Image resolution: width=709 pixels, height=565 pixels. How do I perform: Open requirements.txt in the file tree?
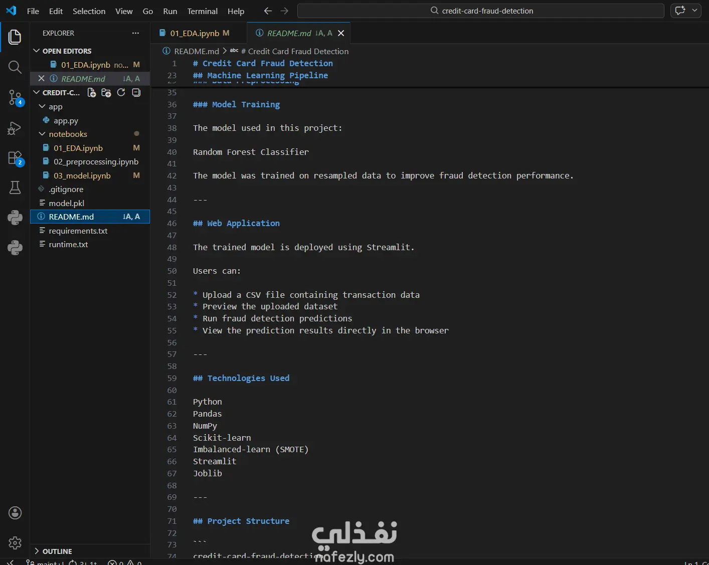pyautogui.click(x=90, y=231)
